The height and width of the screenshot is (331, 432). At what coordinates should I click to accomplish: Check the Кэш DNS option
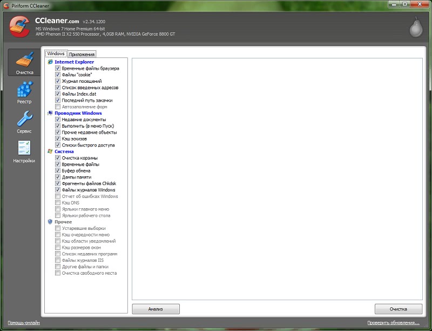click(58, 202)
